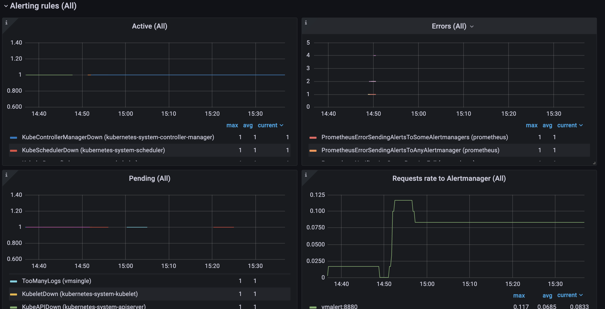Click PrometheusErrorSendingAlertsToAnyAlertmanager orange color swatch
Image resolution: width=605 pixels, height=309 pixels.
[313, 150]
